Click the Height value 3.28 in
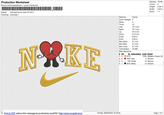The height and width of the screenshot is (115, 164). tap(160, 7)
